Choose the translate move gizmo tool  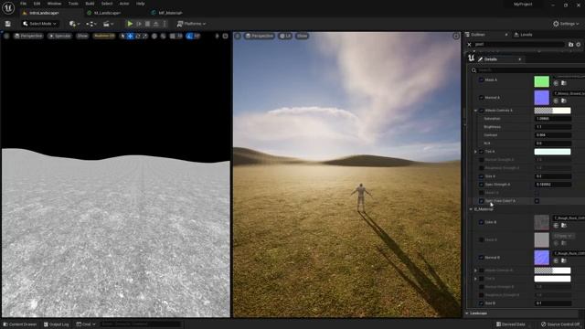[130, 37]
